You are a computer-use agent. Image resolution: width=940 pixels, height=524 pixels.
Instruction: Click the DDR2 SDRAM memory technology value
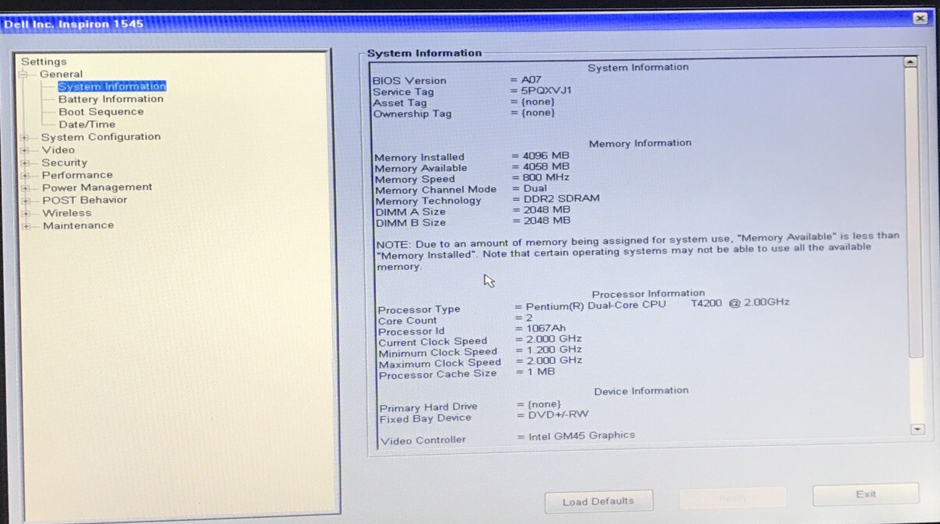562,198
